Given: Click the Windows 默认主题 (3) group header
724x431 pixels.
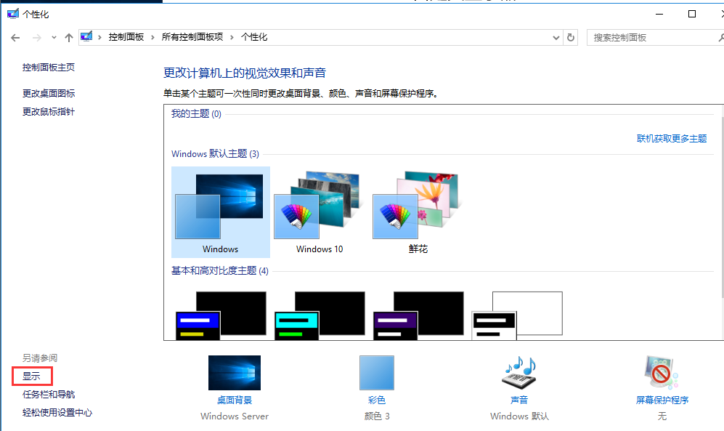Looking at the screenshot, I should (215, 154).
